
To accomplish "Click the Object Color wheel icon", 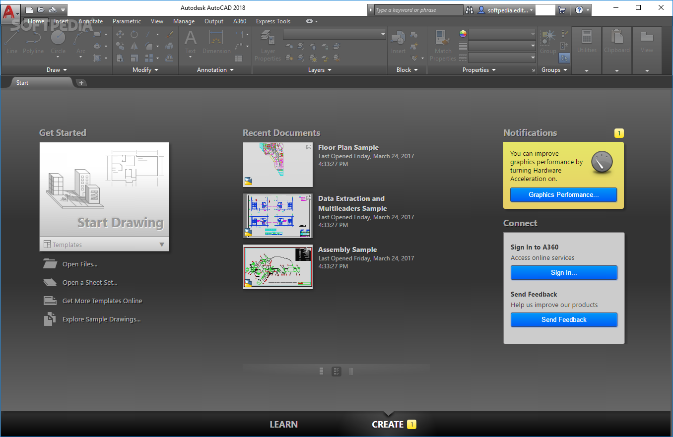I will click(463, 34).
